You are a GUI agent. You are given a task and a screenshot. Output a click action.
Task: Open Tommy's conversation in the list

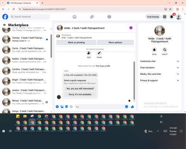point(25,39)
